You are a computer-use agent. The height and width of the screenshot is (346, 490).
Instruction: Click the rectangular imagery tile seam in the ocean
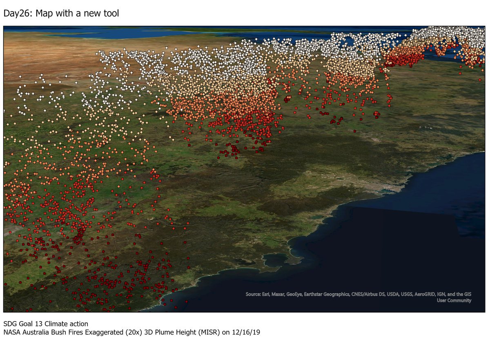tap(455, 220)
